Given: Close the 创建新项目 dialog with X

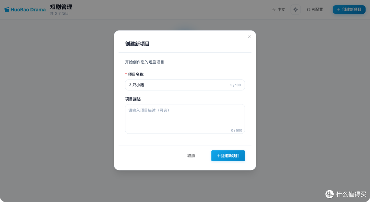Looking at the screenshot, I should (249, 37).
